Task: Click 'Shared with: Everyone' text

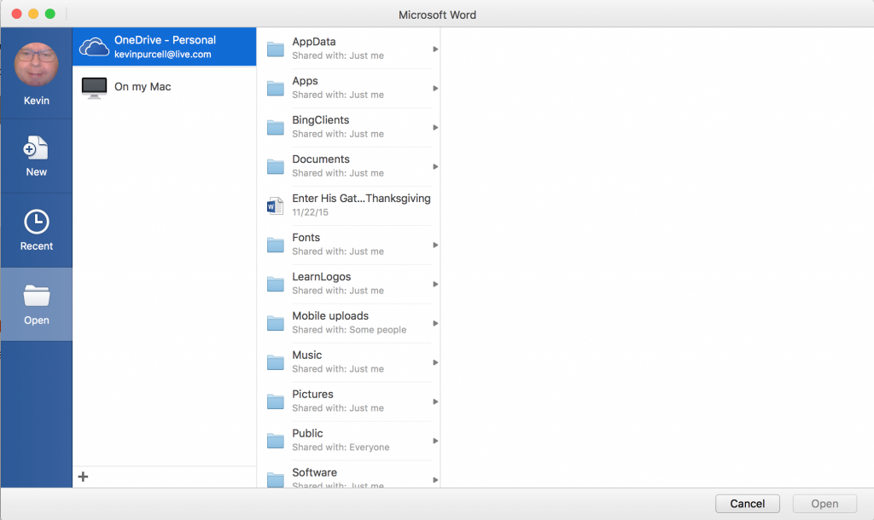Action: tap(341, 448)
